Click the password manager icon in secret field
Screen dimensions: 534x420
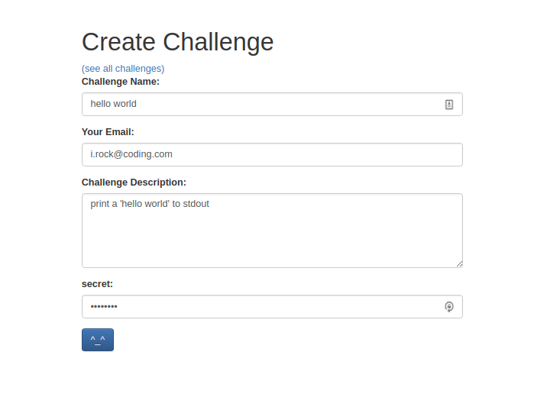(x=449, y=307)
